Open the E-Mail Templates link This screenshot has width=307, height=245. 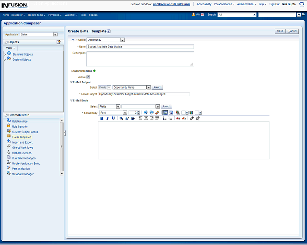22,137
